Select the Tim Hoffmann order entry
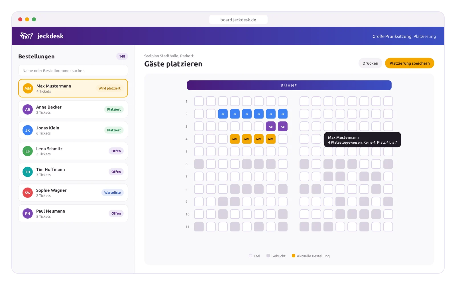The height and width of the screenshot is (285, 456). pos(73,172)
